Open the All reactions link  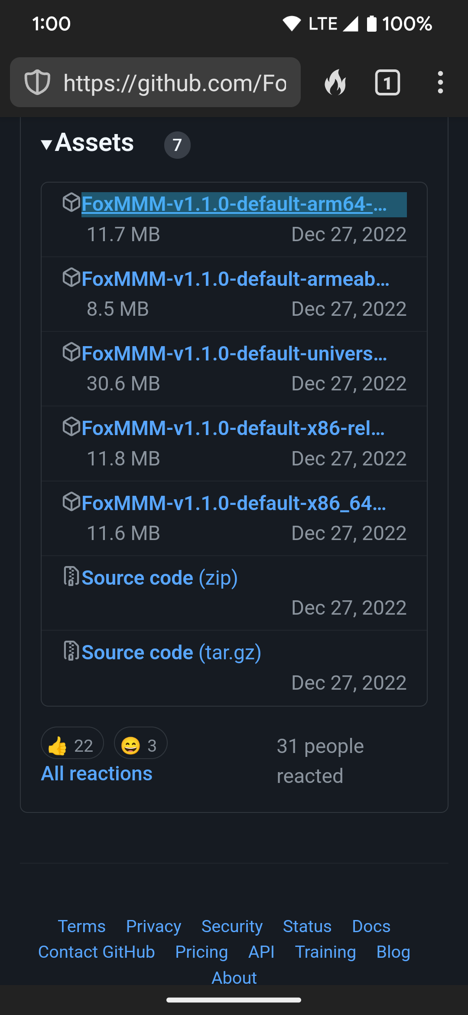coord(97,773)
